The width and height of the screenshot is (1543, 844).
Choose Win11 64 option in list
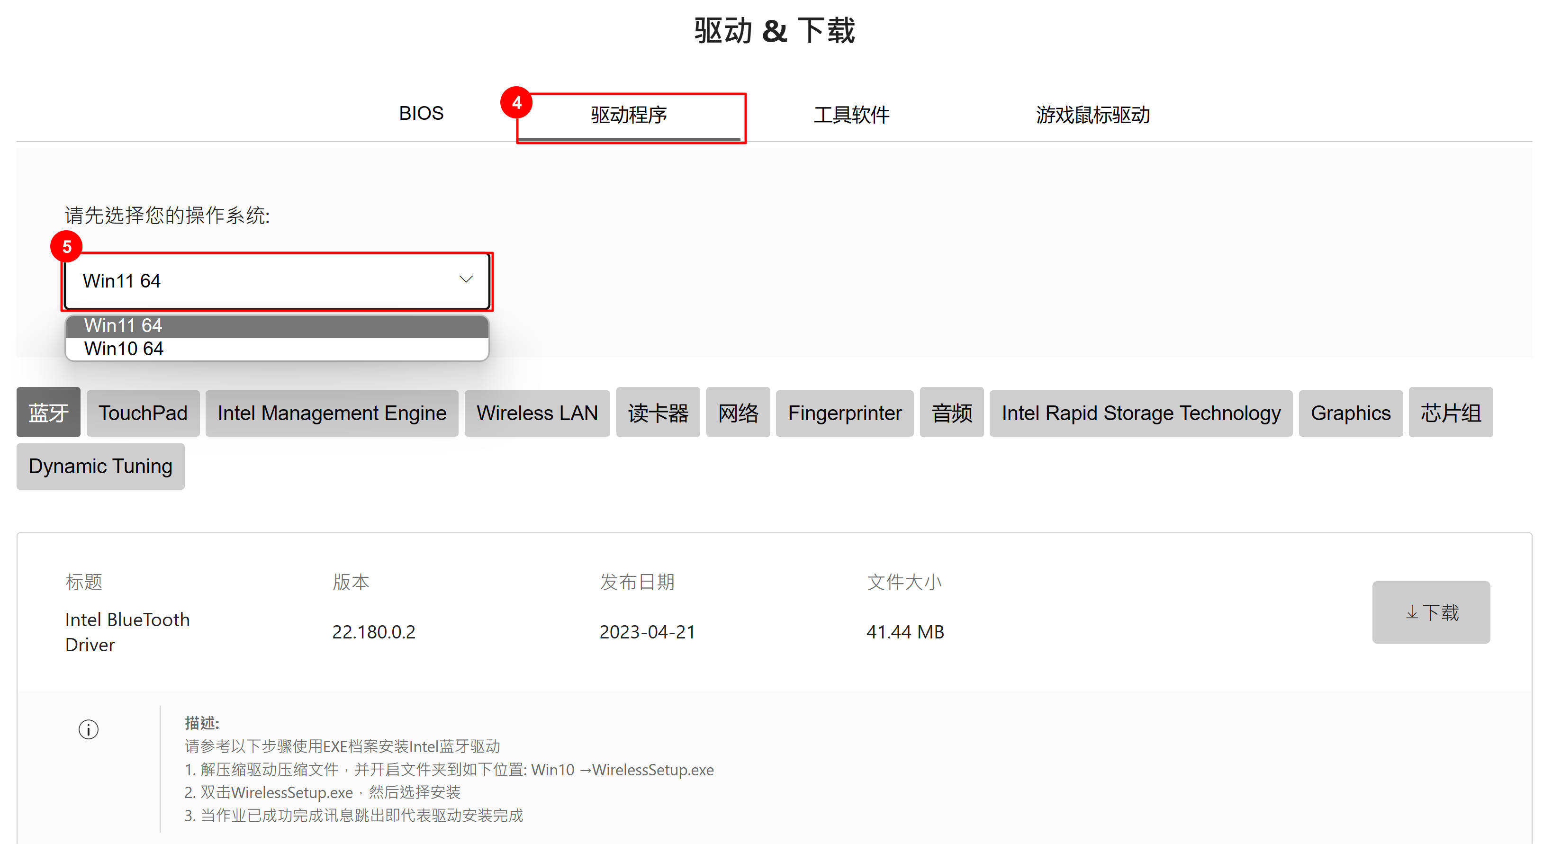pos(276,326)
